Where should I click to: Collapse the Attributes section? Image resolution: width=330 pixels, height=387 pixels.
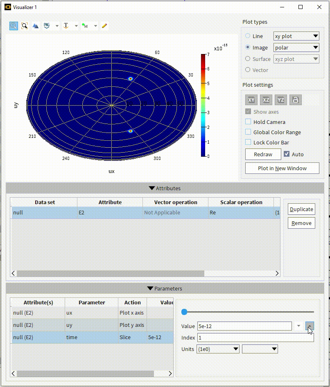pyautogui.click(x=165, y=188)
